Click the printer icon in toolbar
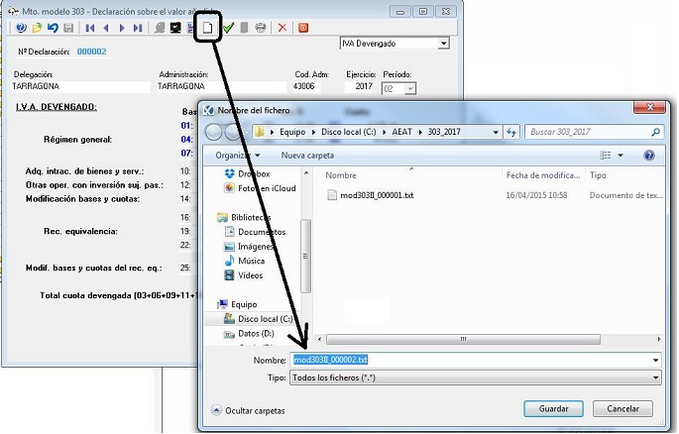The height and width of the screenshot is (434, 679). (261, 28)
